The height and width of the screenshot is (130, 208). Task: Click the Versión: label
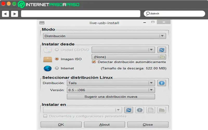[57, 90]
